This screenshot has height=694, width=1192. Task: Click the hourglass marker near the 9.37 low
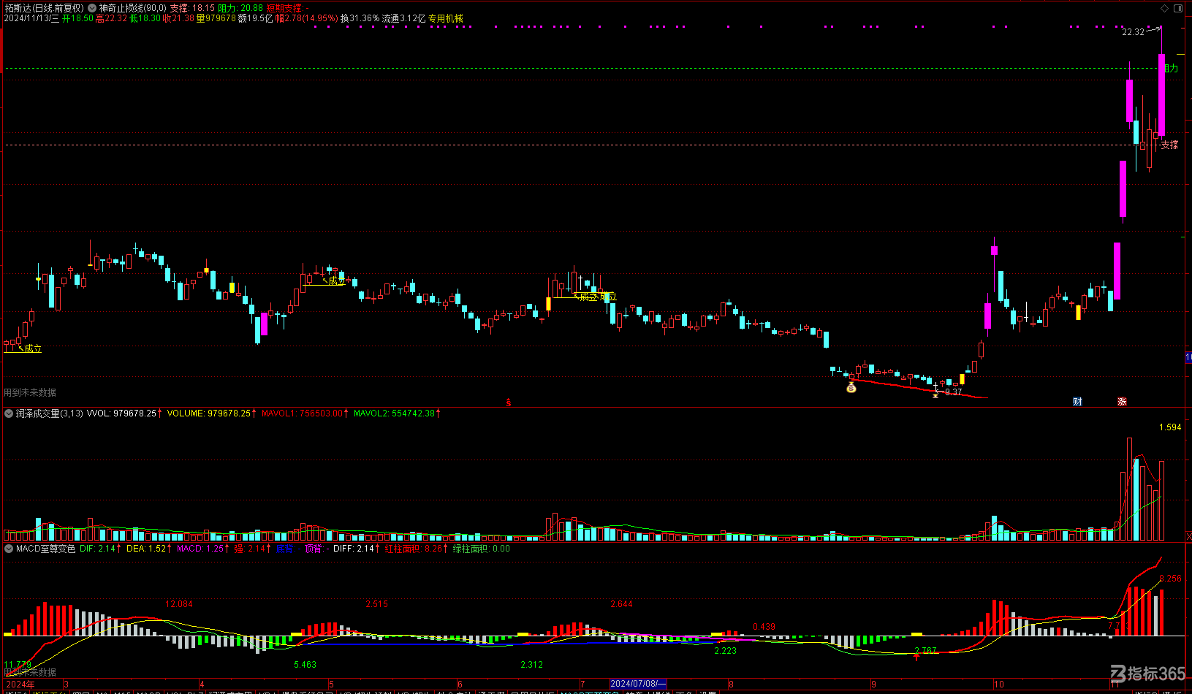(x=935, y=394)
